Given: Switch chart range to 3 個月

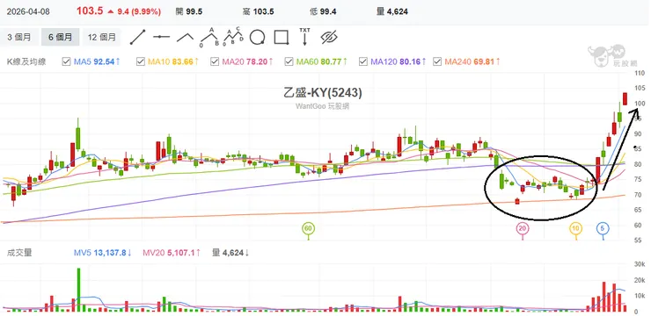Looking at the screenshot, I should coord(19,37).
